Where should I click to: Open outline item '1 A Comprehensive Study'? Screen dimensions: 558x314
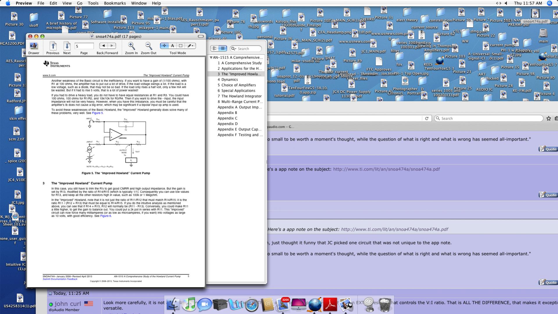(x=240, y=63)
